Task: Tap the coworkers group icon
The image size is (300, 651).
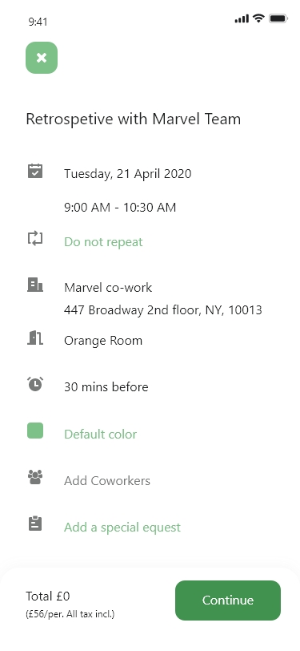Action: tap(35, 477)
